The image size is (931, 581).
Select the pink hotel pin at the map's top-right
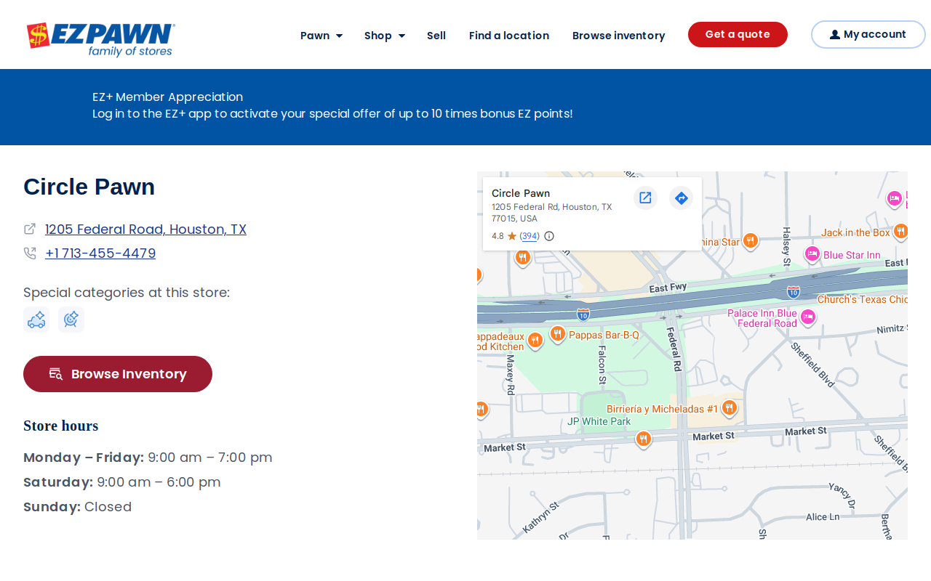click(x=895, y=198)
